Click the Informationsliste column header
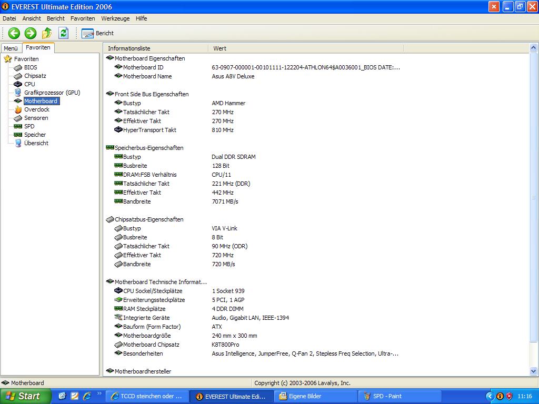Image resolution: width=539 pixels, height=404 pixels. coord(156,48)
